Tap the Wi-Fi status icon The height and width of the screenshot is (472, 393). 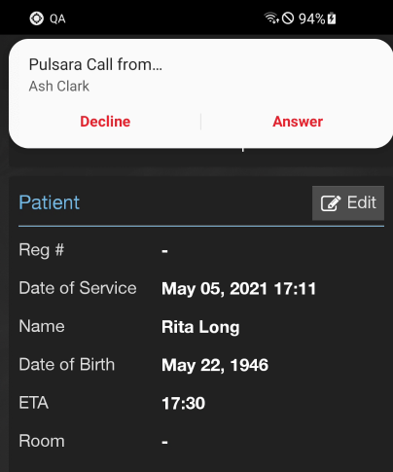pos(271,18)
